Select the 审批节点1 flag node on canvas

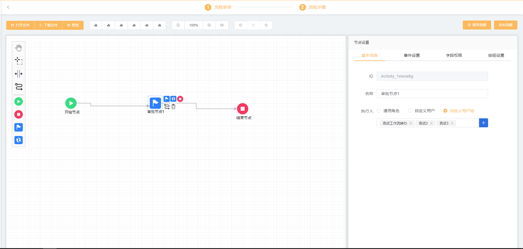(155, 103)
